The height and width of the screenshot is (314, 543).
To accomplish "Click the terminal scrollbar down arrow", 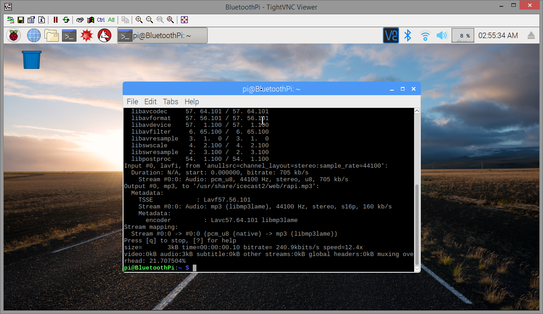I will click(x=417, y=269).
